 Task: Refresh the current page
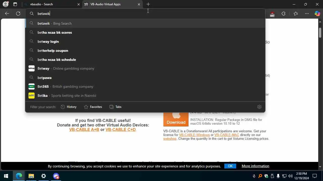(18, 14)
